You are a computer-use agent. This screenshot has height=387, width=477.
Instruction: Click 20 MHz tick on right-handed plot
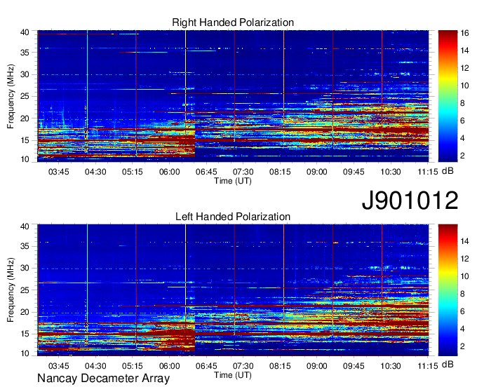25,118
